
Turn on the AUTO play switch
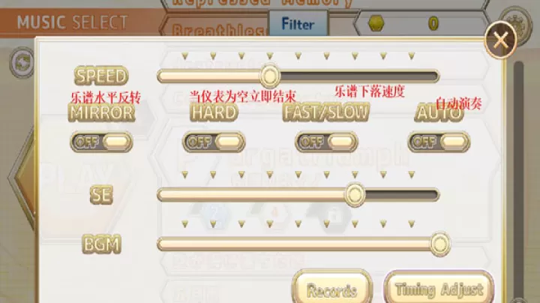click(x=439, y=142)
